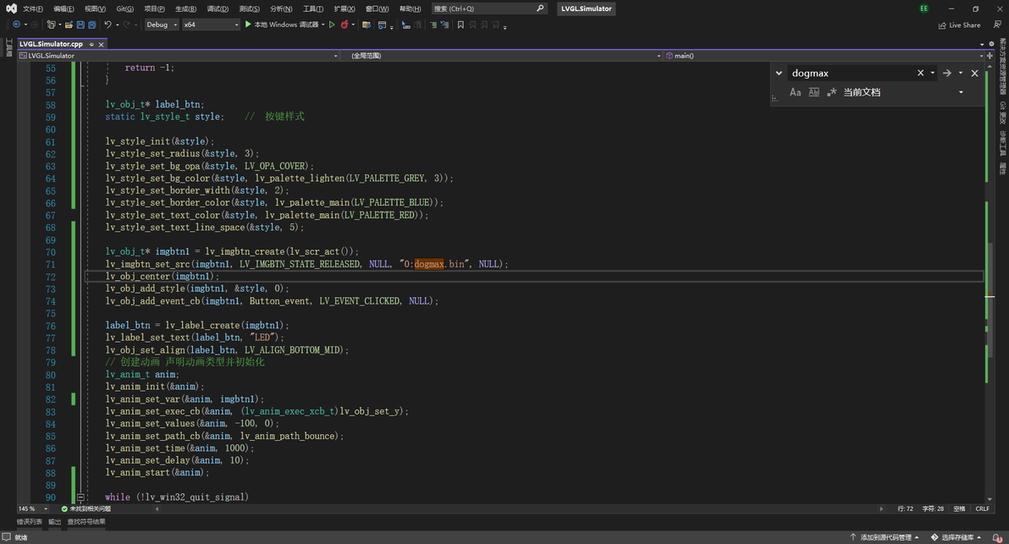
Task: Open the Debug configuration dropdown
Action: click(162, 25)
